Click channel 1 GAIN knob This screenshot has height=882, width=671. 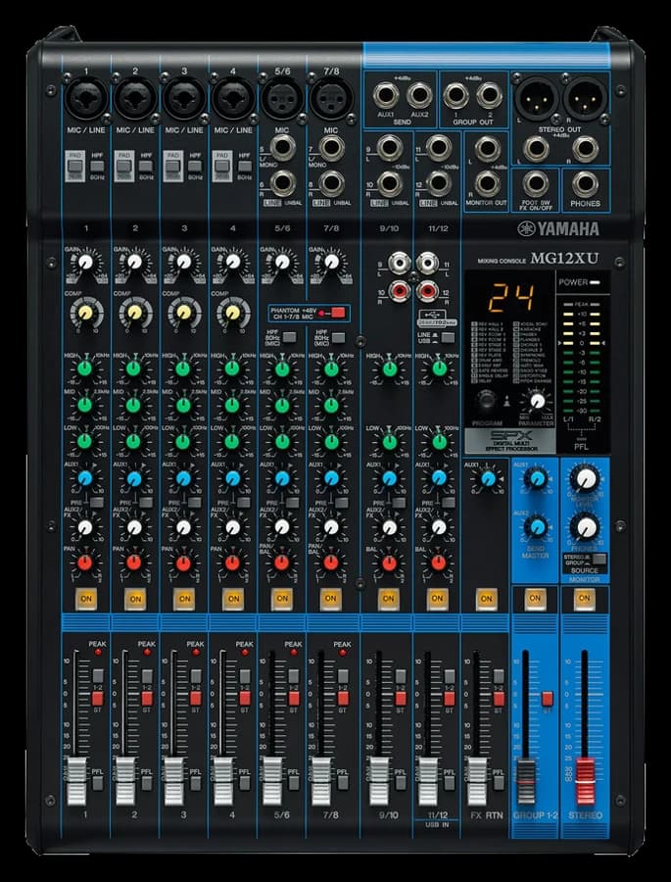point(85,262)
